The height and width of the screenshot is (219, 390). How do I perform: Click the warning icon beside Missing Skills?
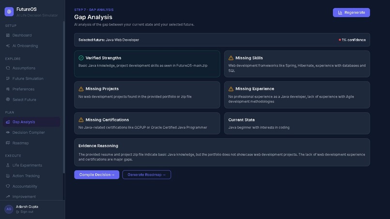pos(231,58)
